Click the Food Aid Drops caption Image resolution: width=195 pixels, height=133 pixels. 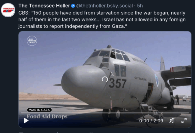[47, 117]
